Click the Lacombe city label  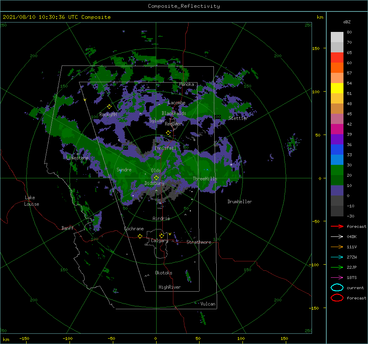177,103
